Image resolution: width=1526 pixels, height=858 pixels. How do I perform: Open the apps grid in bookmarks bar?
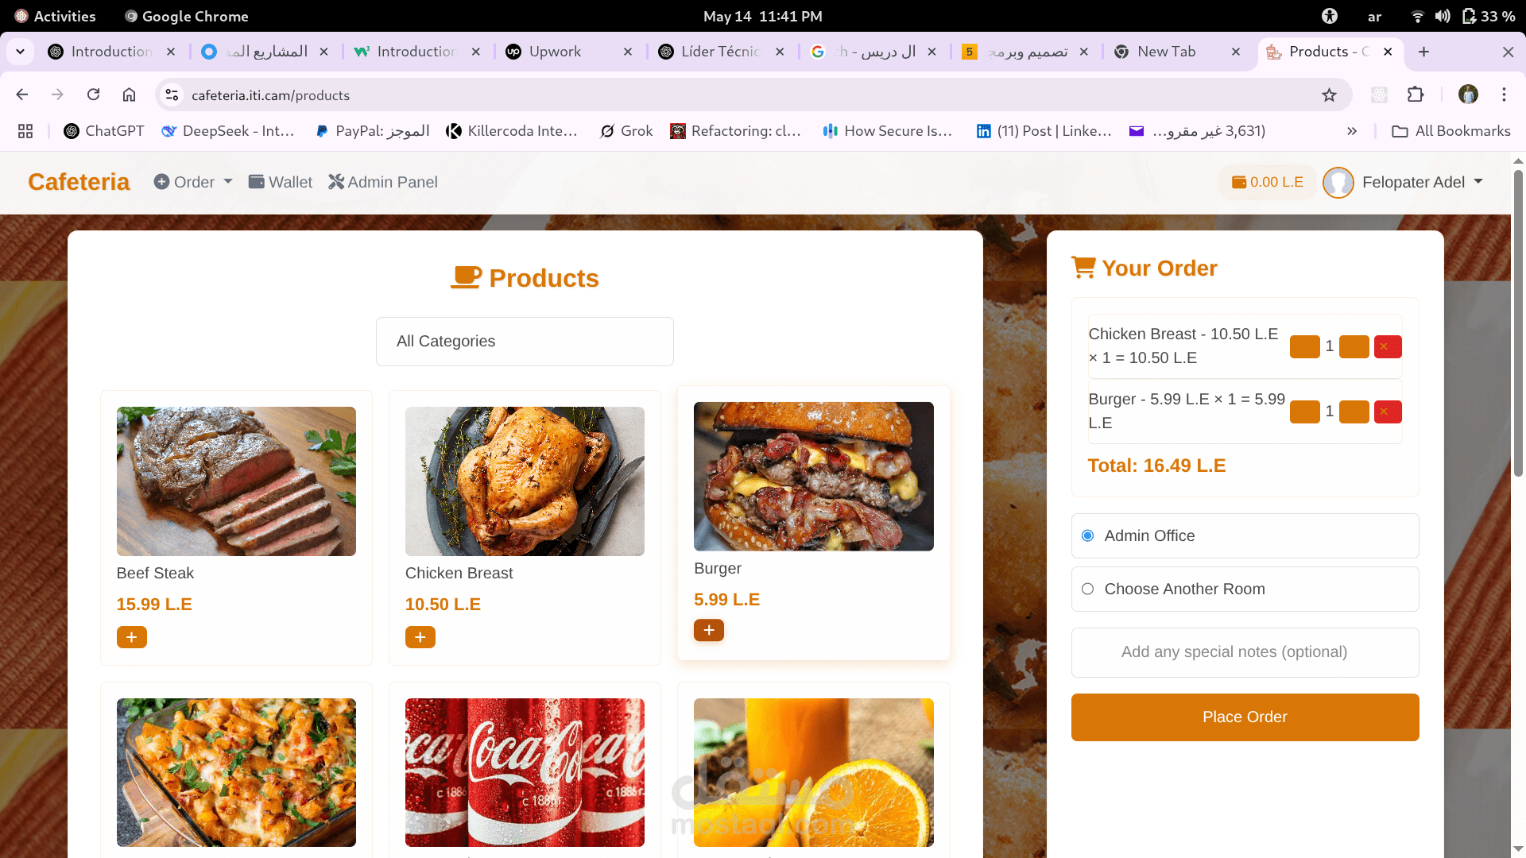coord(25,131)
